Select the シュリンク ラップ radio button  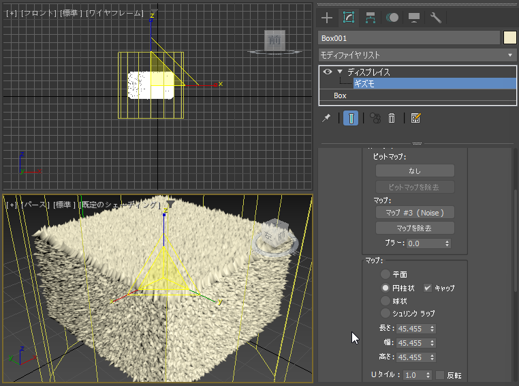click(386, 313)
